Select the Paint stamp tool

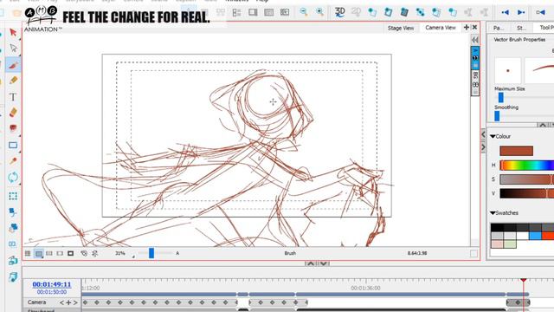[x=13, y=128]
